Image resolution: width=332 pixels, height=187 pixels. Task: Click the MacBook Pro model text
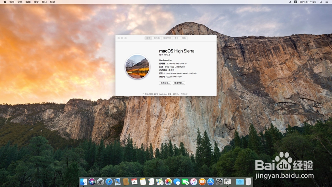165,60
